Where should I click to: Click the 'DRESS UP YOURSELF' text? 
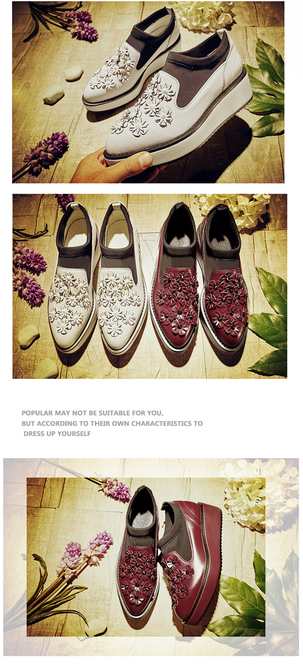click(57, 433)
